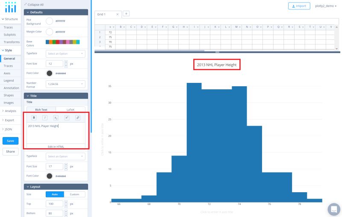
Task: Open Traces under Style
Action: tap(8, 66)
